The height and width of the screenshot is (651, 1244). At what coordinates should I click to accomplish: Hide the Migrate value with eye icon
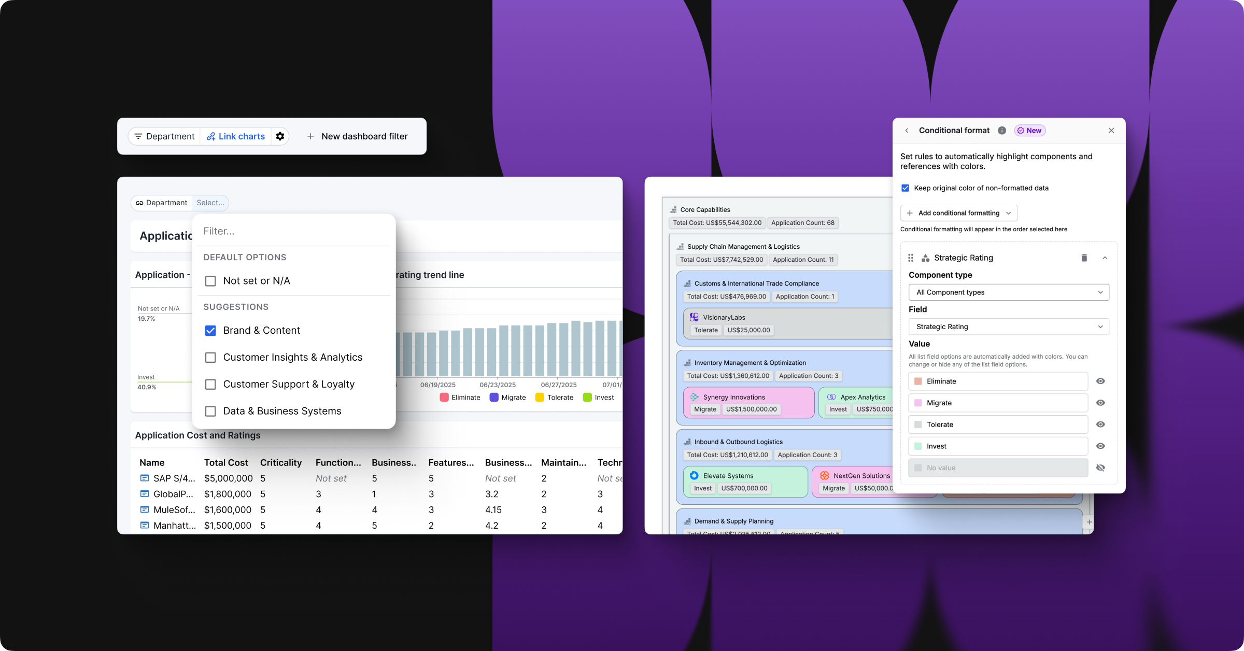pos(1100,403)
